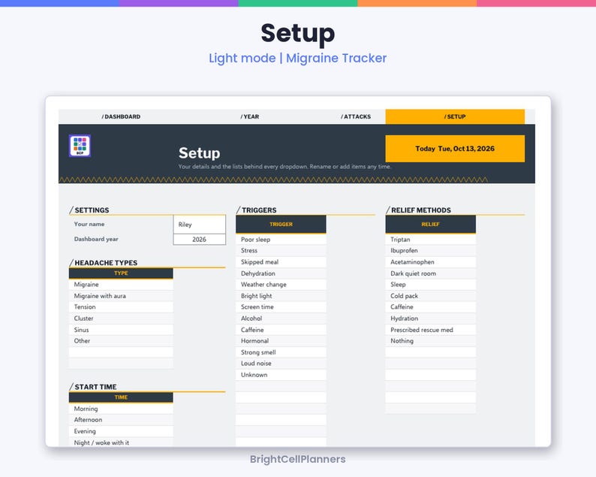Image resolution: width=596 pixels, height=477 pixels.
Task: Select the Morning start time cell
Action: tap(121, 409)
